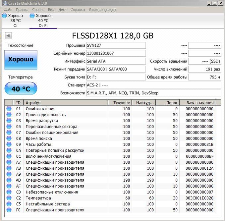Viewport: 225px width, 221px height.
Task: Click the disk title FLSSD128X1 128,0 GB
Action: coord(113,35)
